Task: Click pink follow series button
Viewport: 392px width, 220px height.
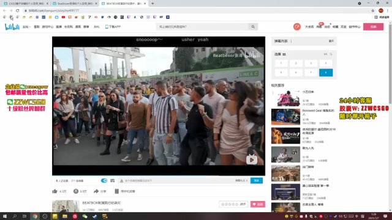Action: point(258,204)
